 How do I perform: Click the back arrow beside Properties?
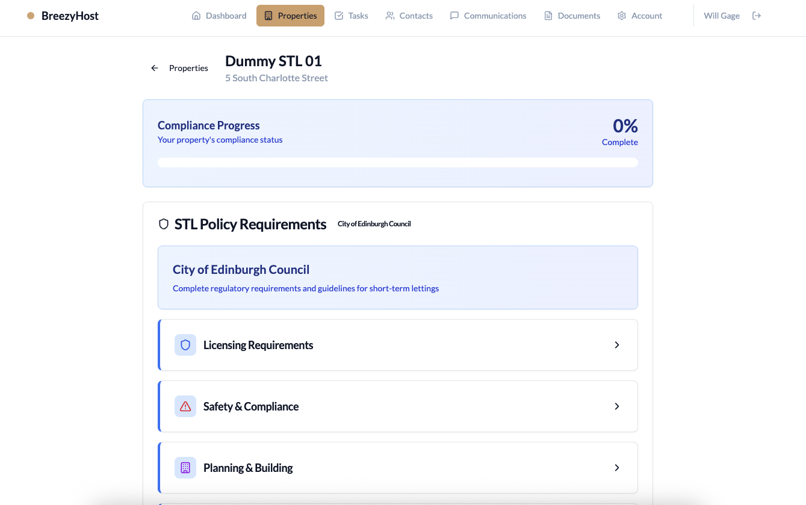click(155, 68)
